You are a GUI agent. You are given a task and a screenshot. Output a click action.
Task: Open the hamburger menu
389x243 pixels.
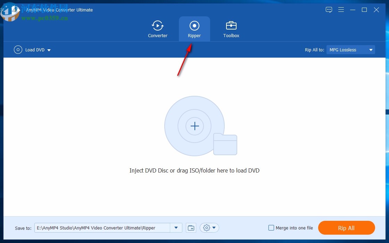pos(341,10)
